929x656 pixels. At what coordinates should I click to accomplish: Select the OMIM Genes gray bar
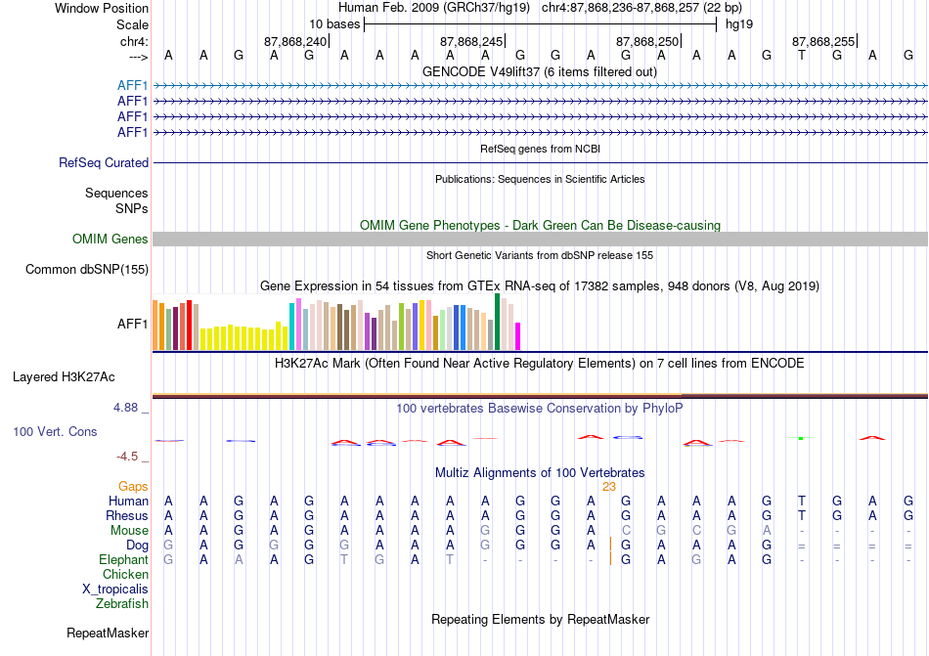pos(540,240)
